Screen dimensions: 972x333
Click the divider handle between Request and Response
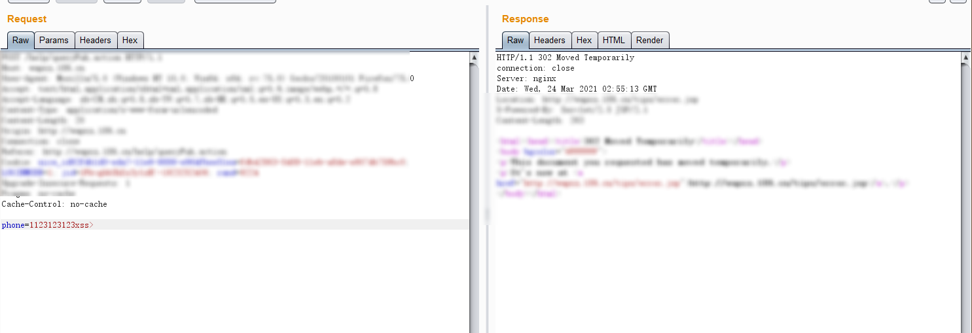[x=486, y=215]
